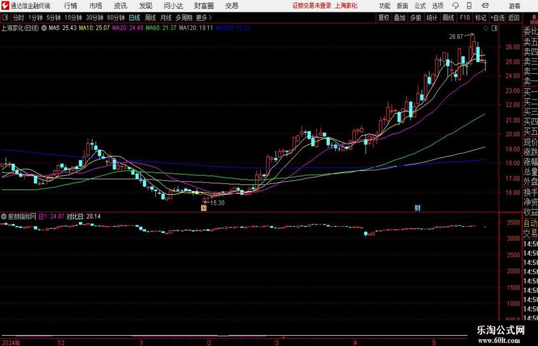Viewport: 538px width, 346px height.
Task: Toggle right info panel icon above chart
Action: click(x=494, y=28)
